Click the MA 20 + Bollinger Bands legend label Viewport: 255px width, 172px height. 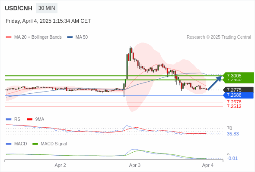(x=38, y=37)
